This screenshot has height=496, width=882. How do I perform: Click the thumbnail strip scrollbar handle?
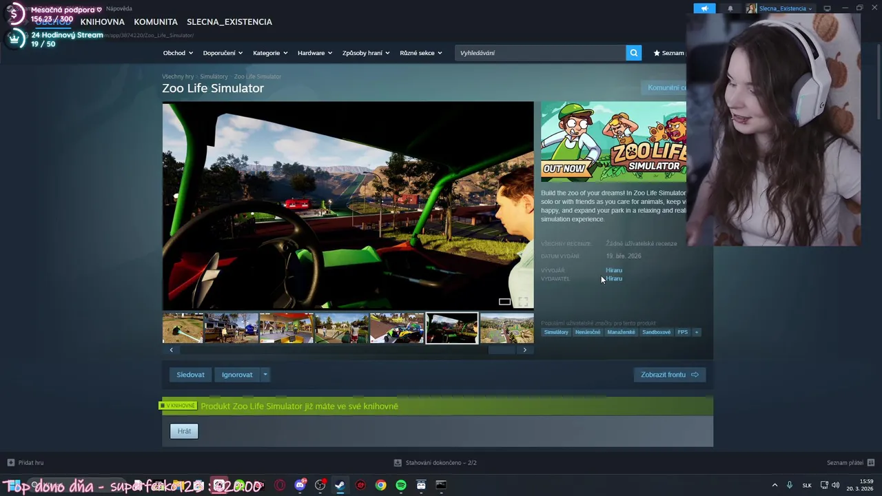point(502,350)
